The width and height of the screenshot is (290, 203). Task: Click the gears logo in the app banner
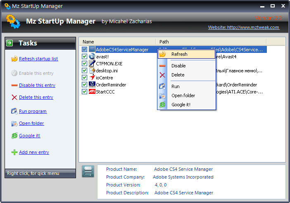pyautogui.click(x=13, y=21)
